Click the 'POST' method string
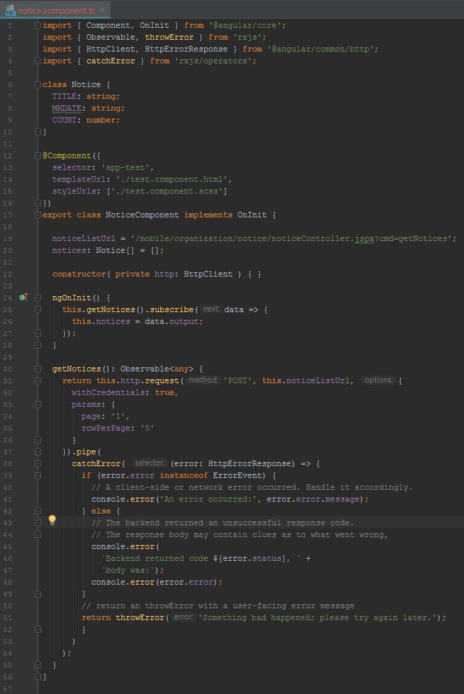Screen dimensions: 464x694 point(238,380)
